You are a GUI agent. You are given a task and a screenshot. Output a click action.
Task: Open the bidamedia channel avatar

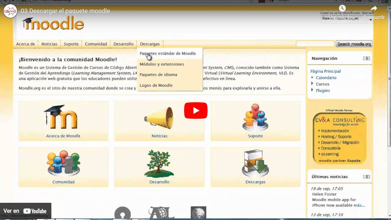point(10,11)
